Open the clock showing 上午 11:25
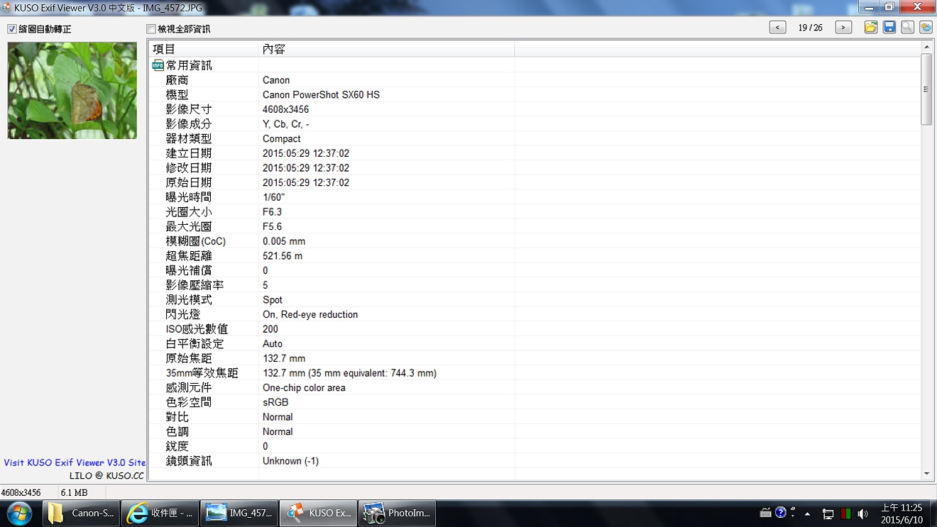 pos(902,514)
